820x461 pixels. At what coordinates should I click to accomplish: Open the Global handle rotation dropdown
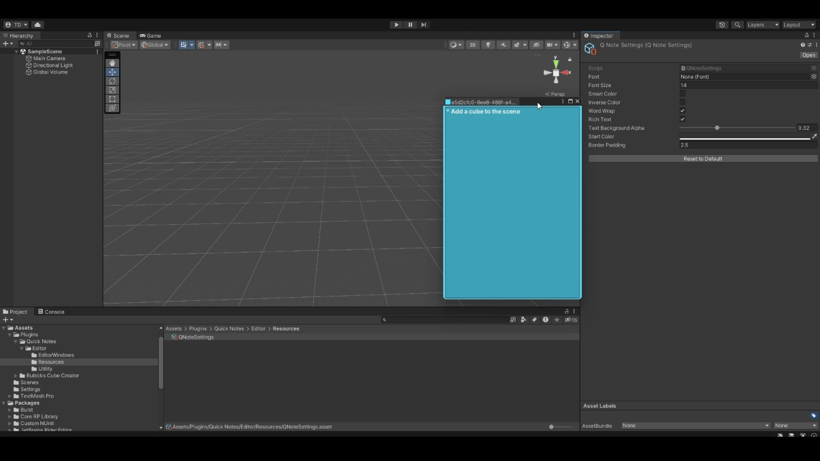point(155,45)
